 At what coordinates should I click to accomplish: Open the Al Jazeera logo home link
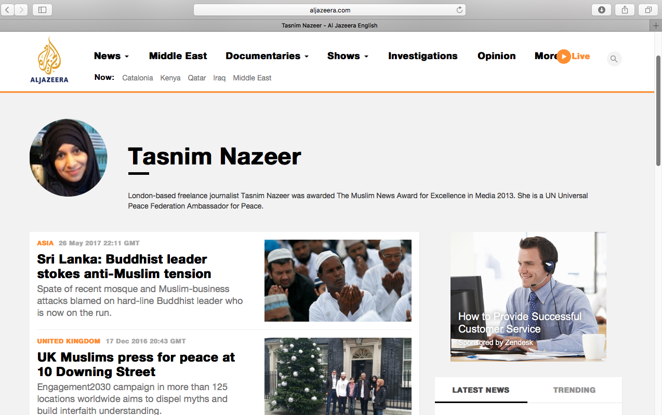point(49,60)
